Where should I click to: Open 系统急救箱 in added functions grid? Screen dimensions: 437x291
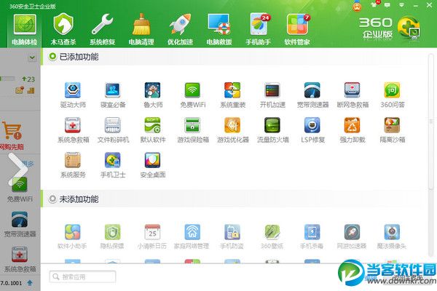(73, 130)
